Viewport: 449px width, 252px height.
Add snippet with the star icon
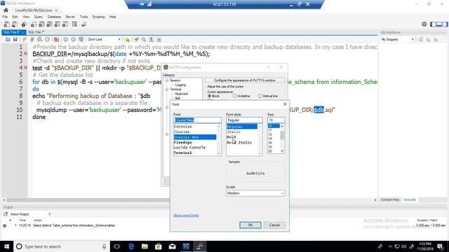pyautogui.click(x=127, y=39)
